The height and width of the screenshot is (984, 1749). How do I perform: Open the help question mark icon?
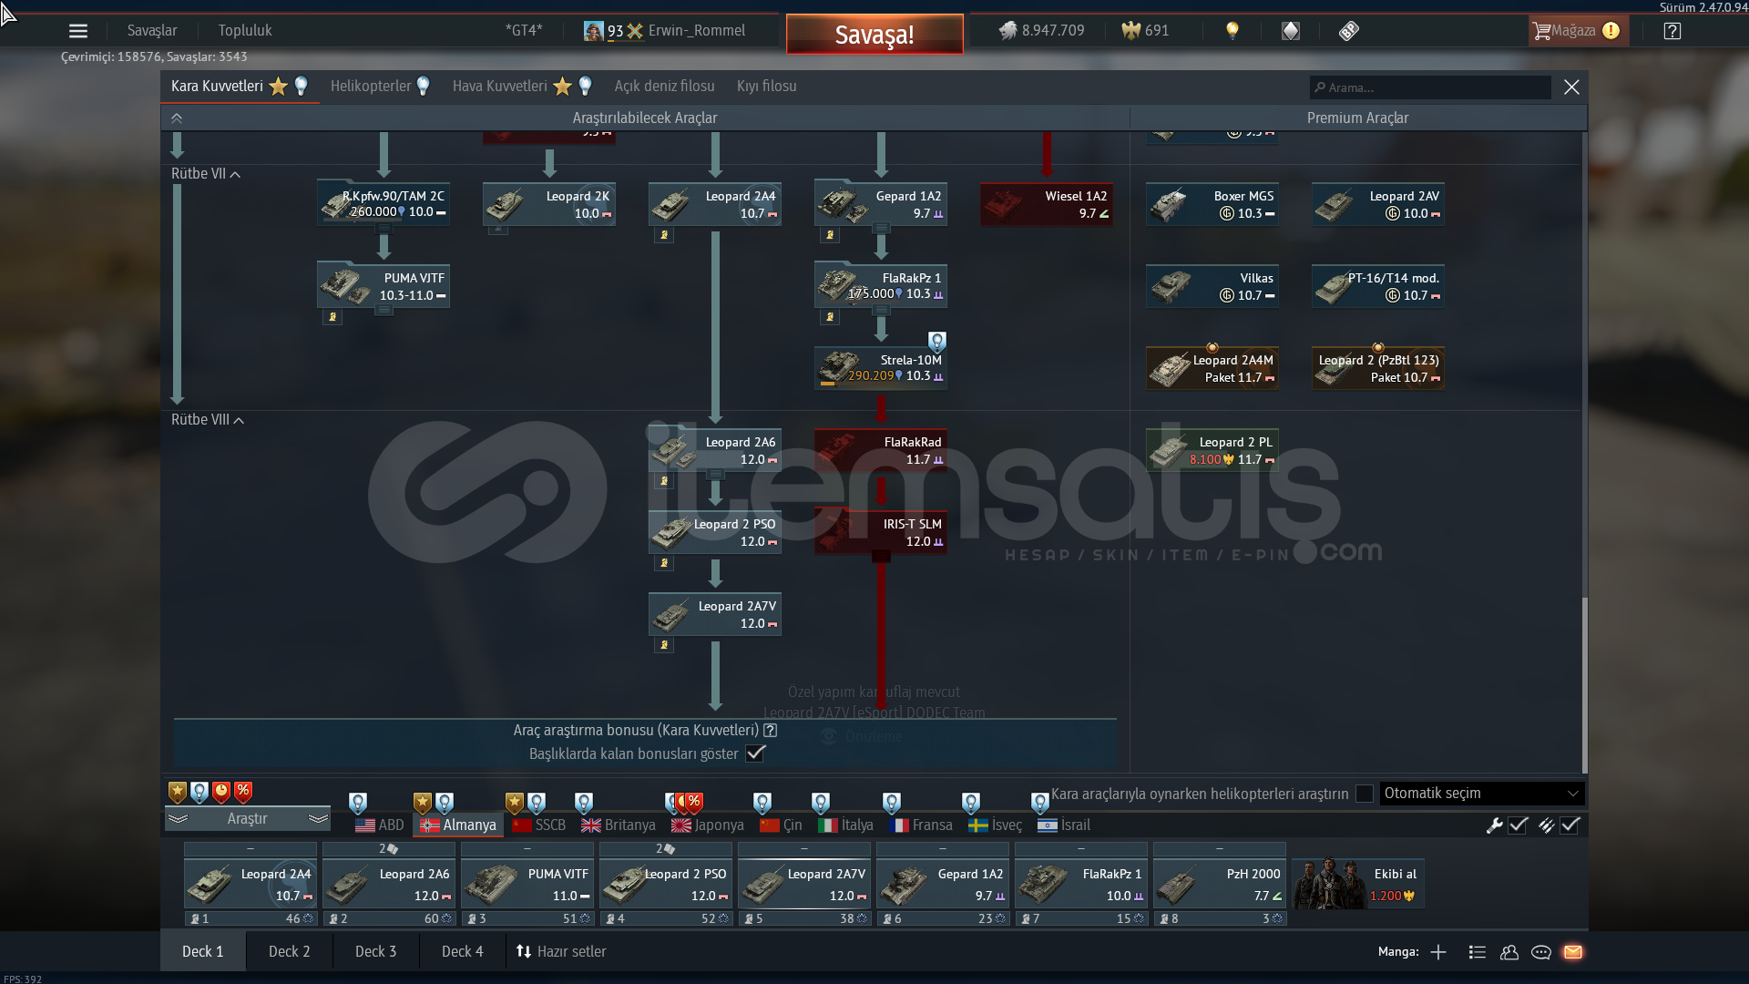click(1672, 31)
